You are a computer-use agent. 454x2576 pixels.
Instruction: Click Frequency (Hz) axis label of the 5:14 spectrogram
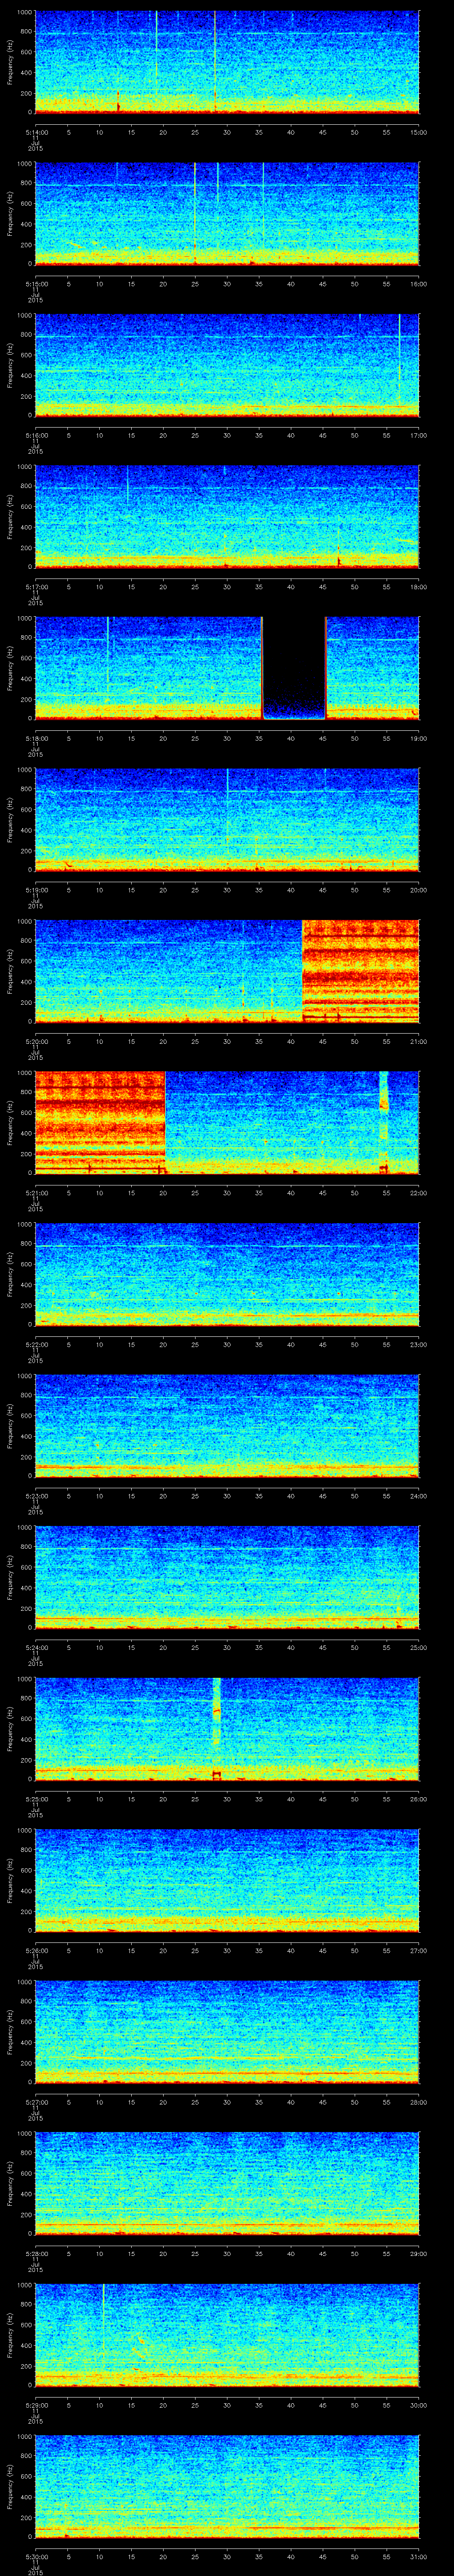(x=10, y=62)
